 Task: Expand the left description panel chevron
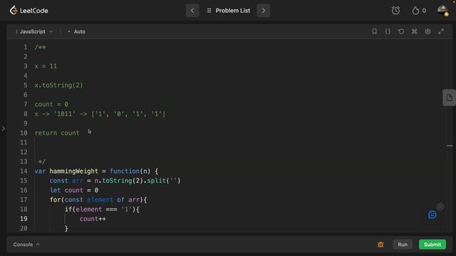coord(3,128)
